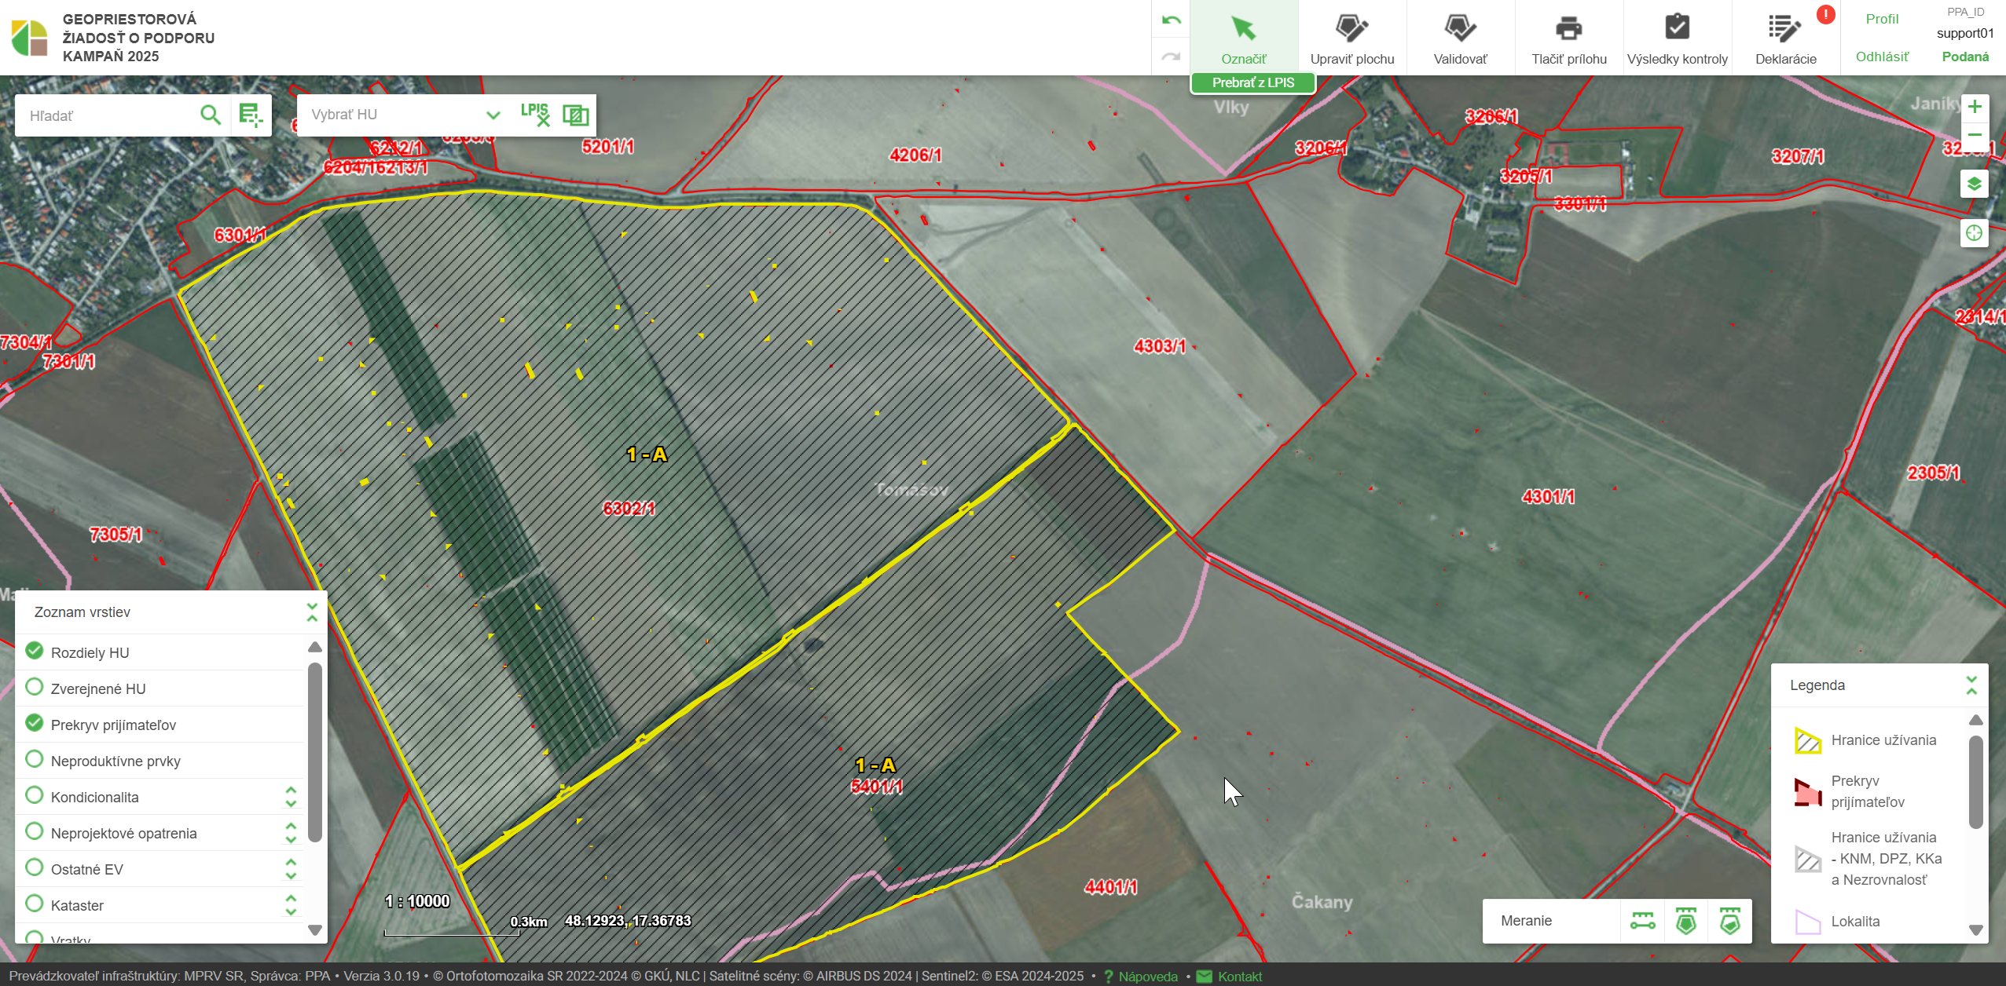The image size is (2006, 986).
Task: Open the Upraviť plochu tool
Action: pos(1351,30)
